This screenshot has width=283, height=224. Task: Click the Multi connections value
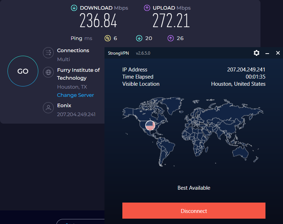coord(63,59)
